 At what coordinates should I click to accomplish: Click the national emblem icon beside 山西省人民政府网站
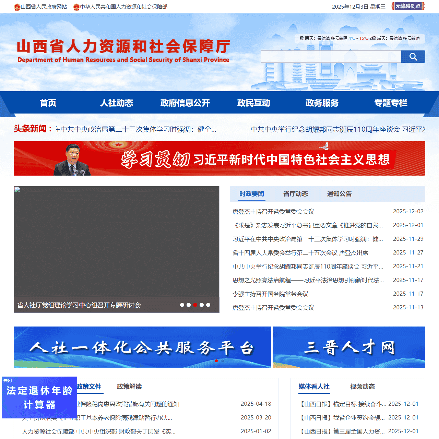point(16,6)
